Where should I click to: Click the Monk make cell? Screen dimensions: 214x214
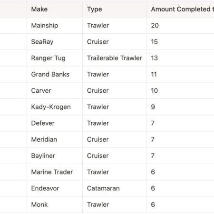pyautogui.click(x=55, y=204)
